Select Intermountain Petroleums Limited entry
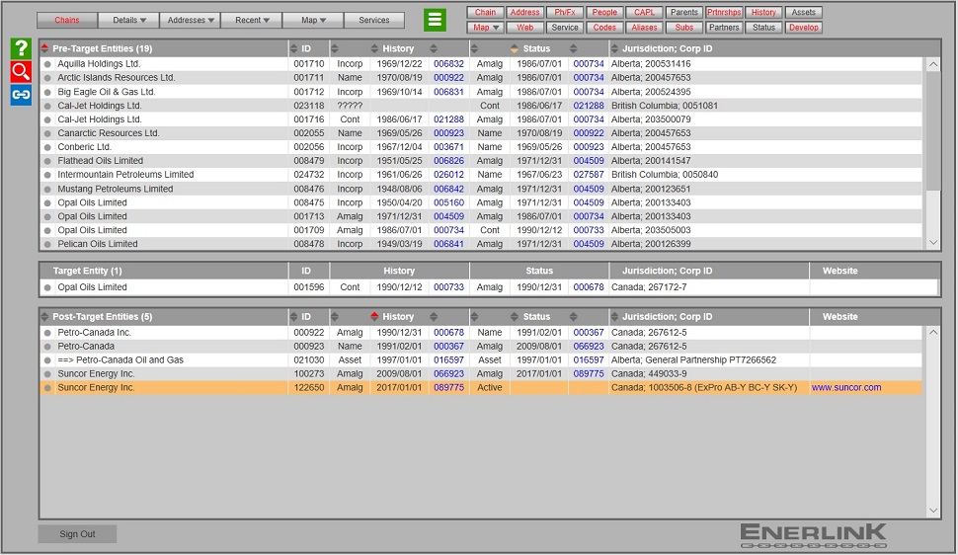 coord(125,174)
